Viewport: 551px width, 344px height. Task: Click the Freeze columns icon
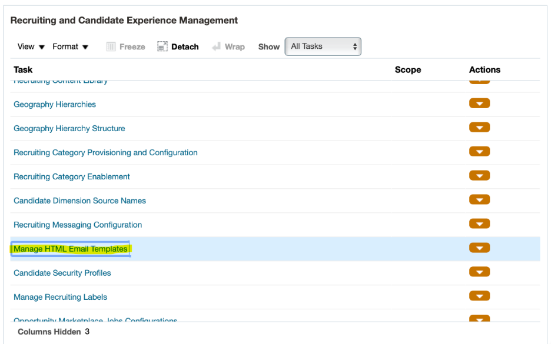point(111,46)
